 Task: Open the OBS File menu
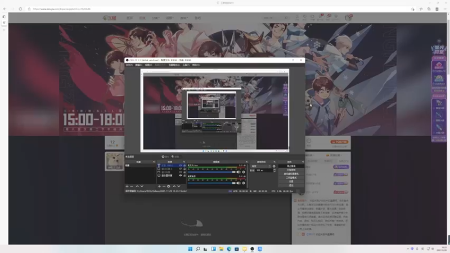point(129,65)
